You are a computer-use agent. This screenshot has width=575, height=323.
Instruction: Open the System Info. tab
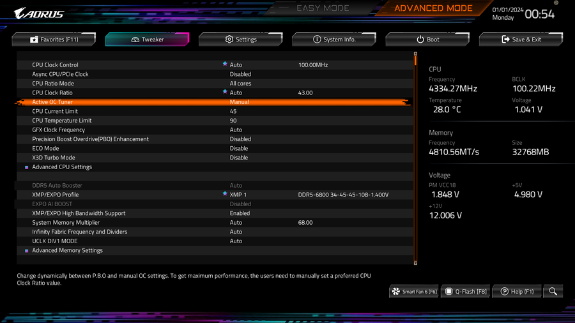coord(334,39)
